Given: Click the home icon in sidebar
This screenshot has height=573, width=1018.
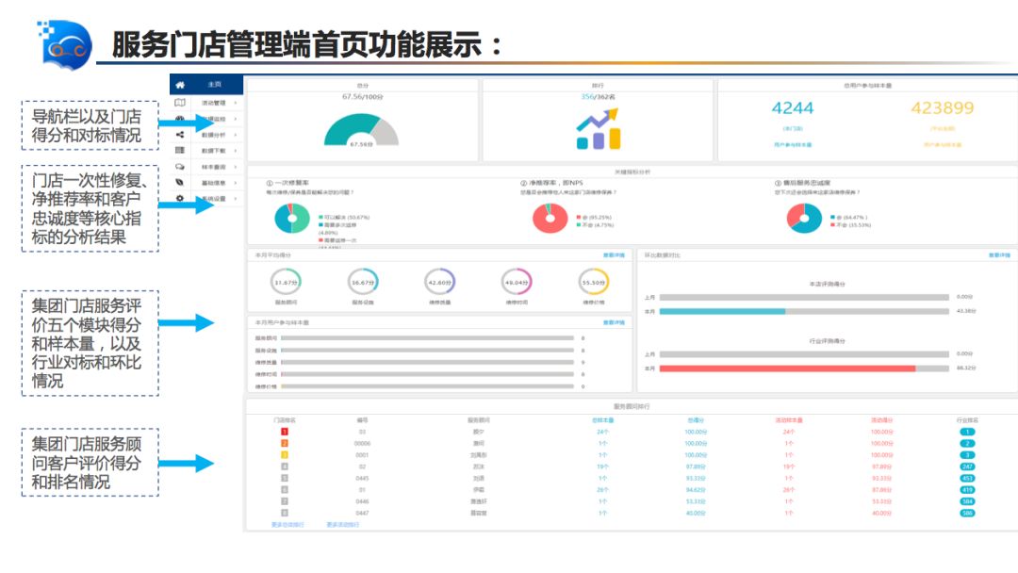Looking at the screenshot, I should (180, 85).
